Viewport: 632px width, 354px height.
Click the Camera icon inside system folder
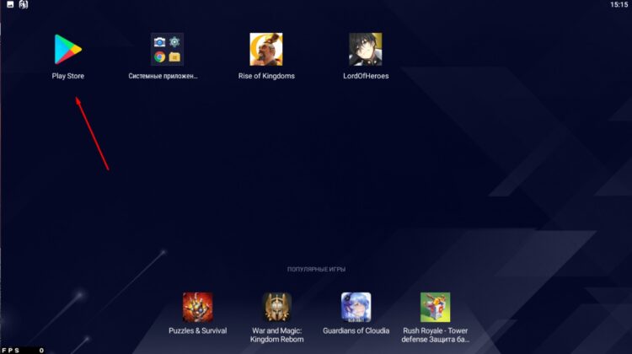(159, 41)
